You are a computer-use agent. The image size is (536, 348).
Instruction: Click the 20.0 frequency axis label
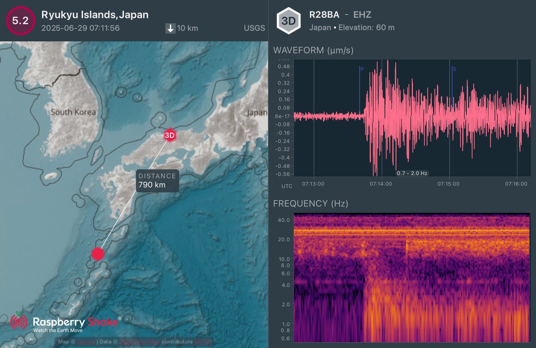(285, 240)
